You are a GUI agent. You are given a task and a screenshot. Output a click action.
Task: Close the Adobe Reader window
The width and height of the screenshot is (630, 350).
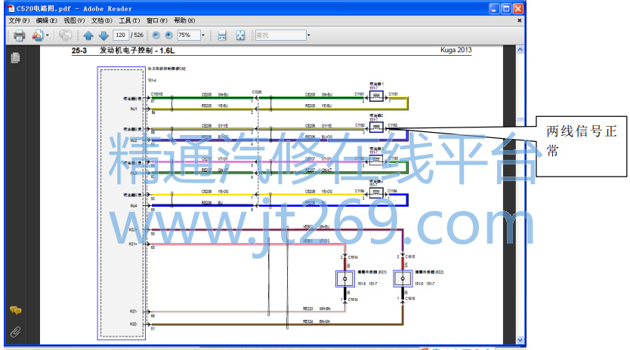pos(518,8)
